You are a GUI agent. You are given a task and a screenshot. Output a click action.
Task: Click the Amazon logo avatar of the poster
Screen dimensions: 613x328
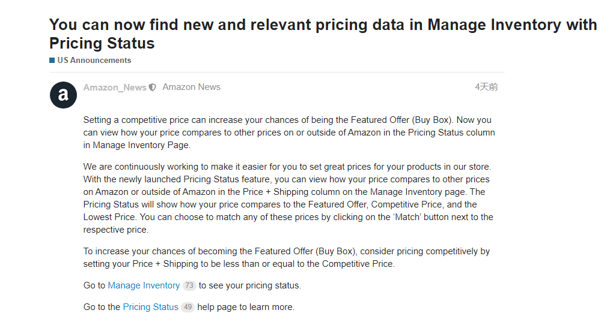click(63, 95)
